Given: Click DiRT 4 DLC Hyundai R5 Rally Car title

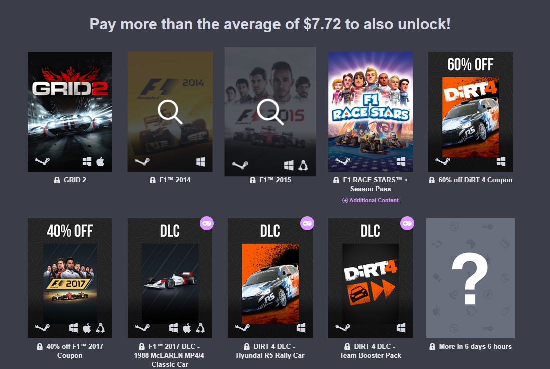Looking at the screenshot, I should click(x=270, y=351).
